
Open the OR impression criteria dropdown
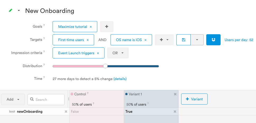118,53
